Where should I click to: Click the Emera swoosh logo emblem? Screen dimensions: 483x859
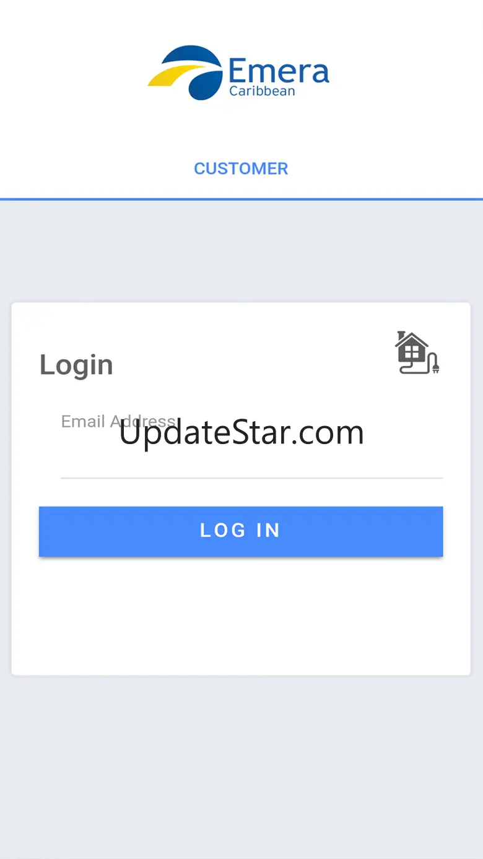click(x=185, y=72)
